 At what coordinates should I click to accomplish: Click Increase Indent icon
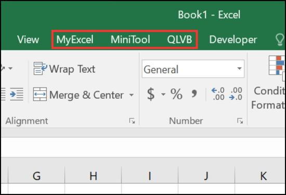17,94
